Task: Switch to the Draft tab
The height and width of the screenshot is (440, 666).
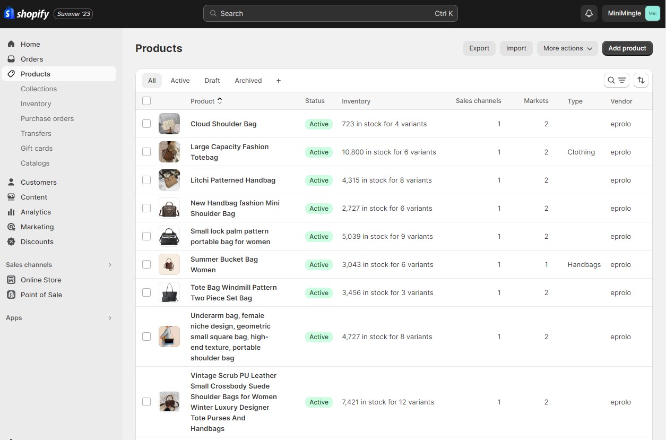Action: [212, 81]
